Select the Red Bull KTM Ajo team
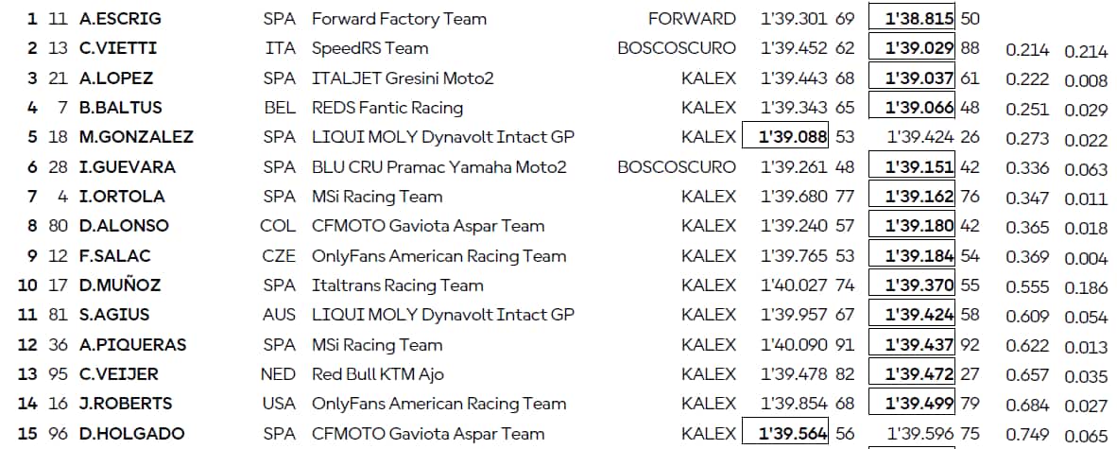 pyautogui.click(x=380, y=374)
